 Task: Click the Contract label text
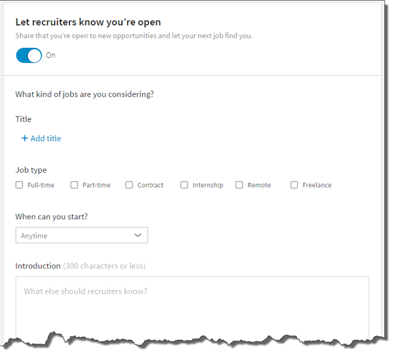pyautogui.click(x=150, y=185)
